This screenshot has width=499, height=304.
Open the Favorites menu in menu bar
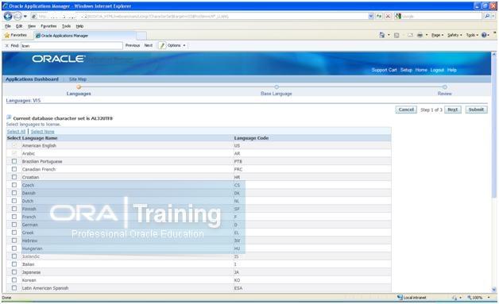pyautogui.click(x=48, y=26)
